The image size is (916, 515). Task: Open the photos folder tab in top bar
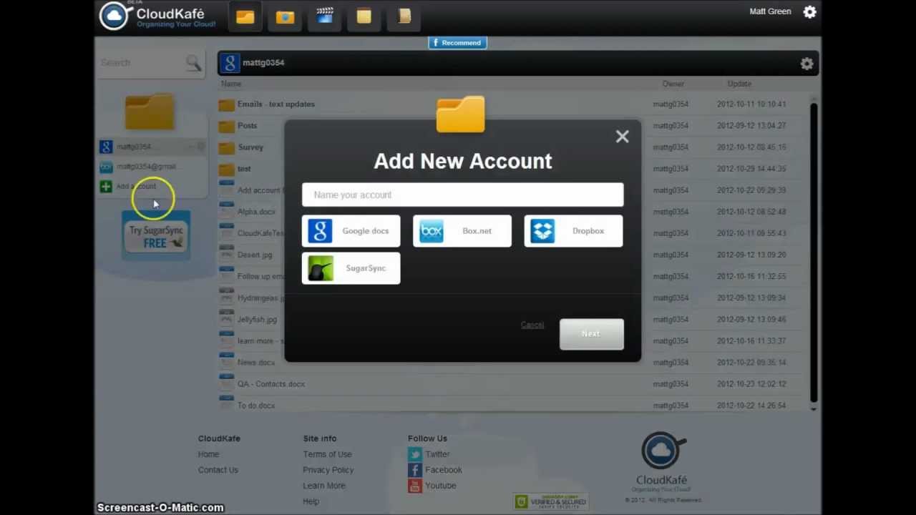coord(285,16)
